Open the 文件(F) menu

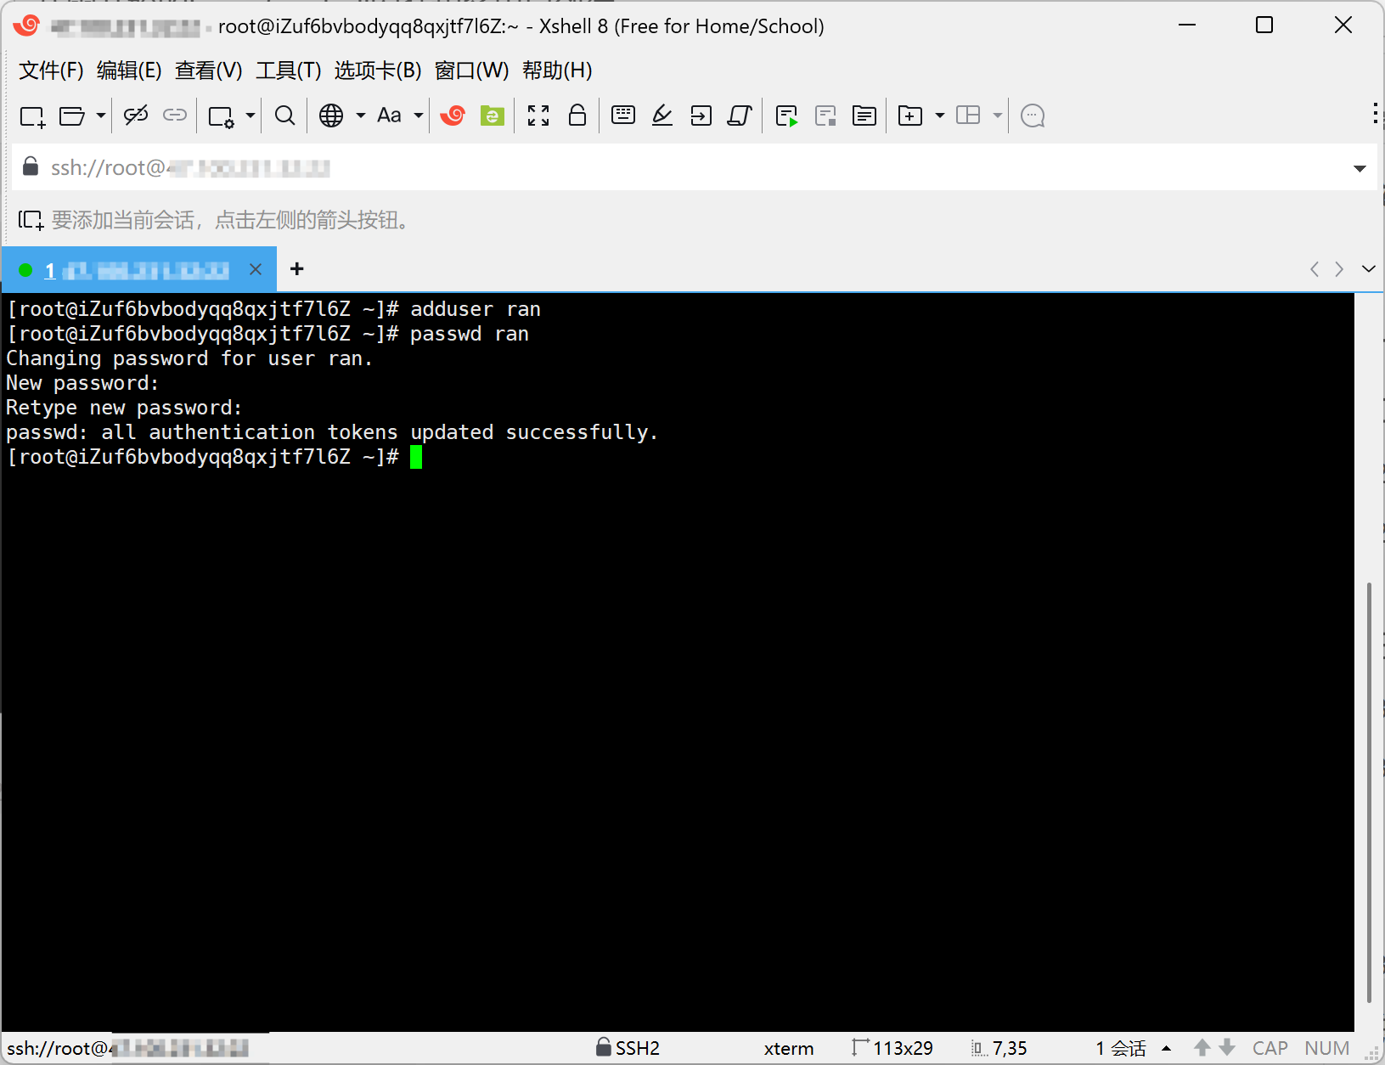click(x=51, y=70)
